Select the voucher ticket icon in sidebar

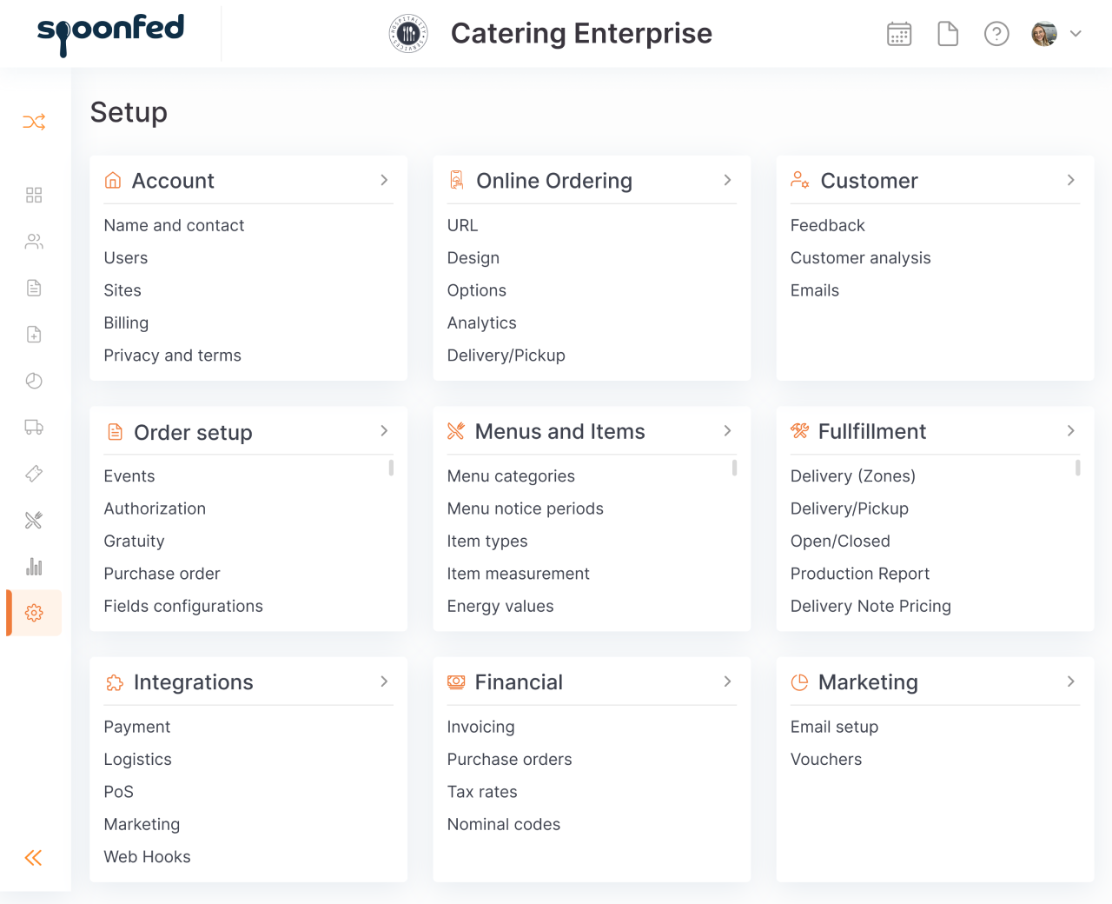point(34,474)
